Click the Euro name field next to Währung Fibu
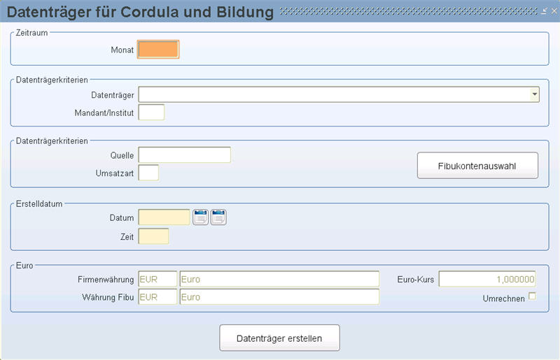 click(279, 297)
